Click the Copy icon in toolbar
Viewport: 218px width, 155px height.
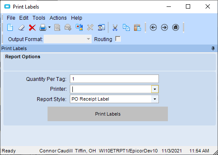pyautogui.click(x=126, y=27)
